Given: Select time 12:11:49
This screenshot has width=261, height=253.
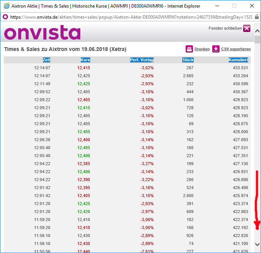Looking at the screenshot, I should click(42, 84).
